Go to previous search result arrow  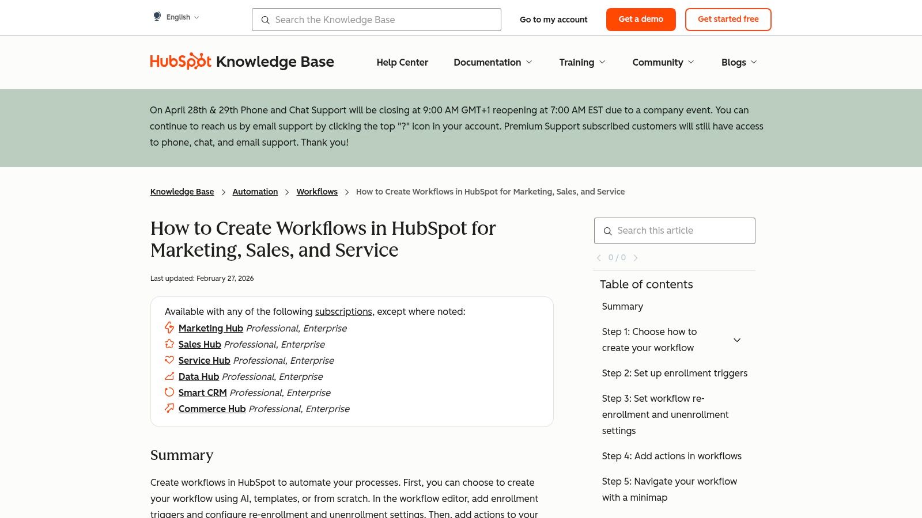[x=599, y=258]
